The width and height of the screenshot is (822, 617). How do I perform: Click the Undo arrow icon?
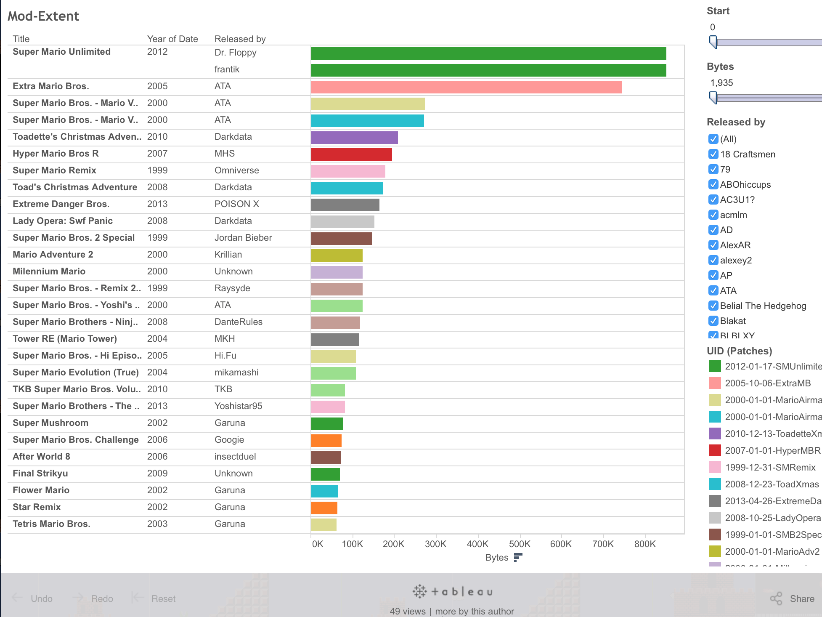pyautogui.click(x=17, y=598)
